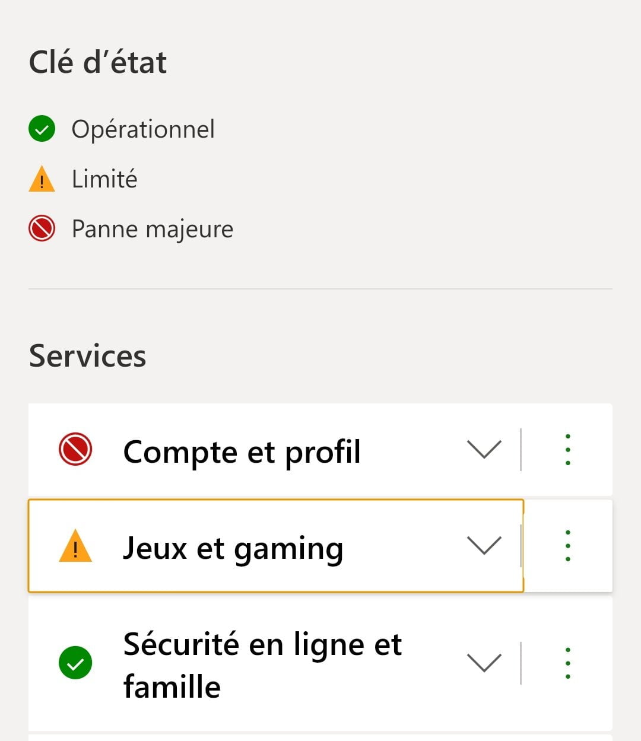Click the green Opérationnel checkmark in the status key
The width and height of the screenshot is (641, 741).
pyautogui.click(x=42, y=129)
